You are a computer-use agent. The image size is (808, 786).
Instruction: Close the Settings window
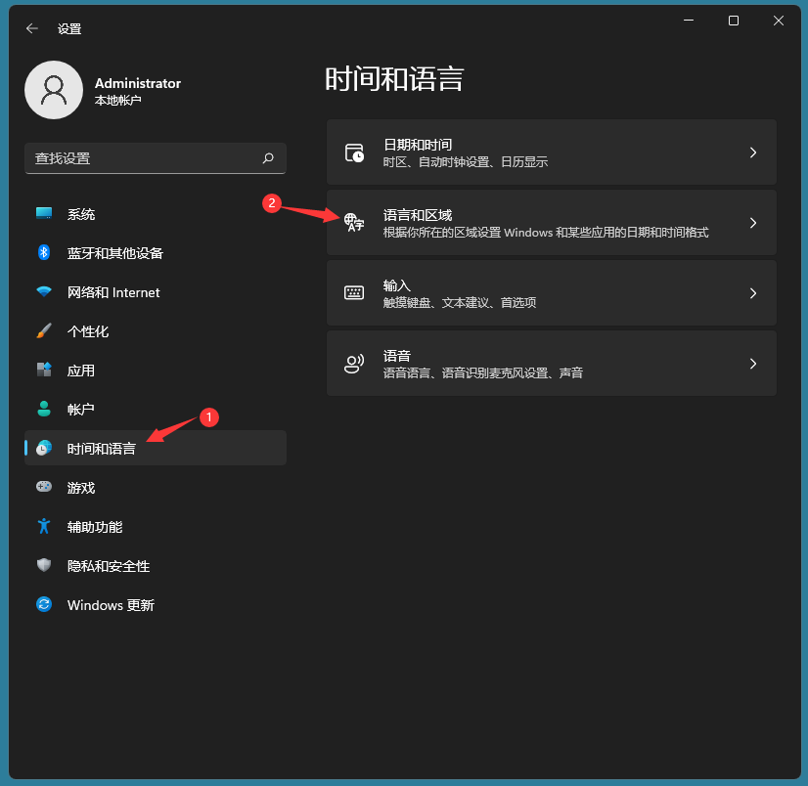(778, 21)
